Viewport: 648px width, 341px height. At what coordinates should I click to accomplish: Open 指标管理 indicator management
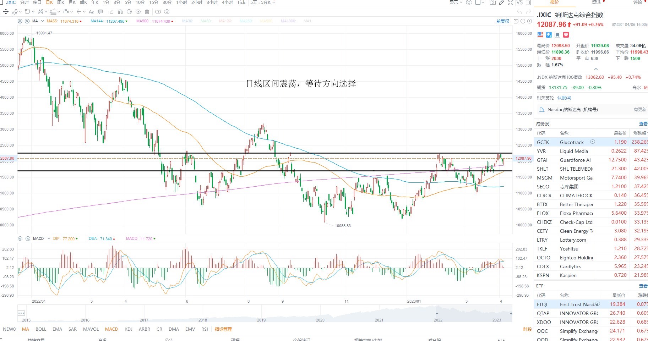[x=223, y=329]
